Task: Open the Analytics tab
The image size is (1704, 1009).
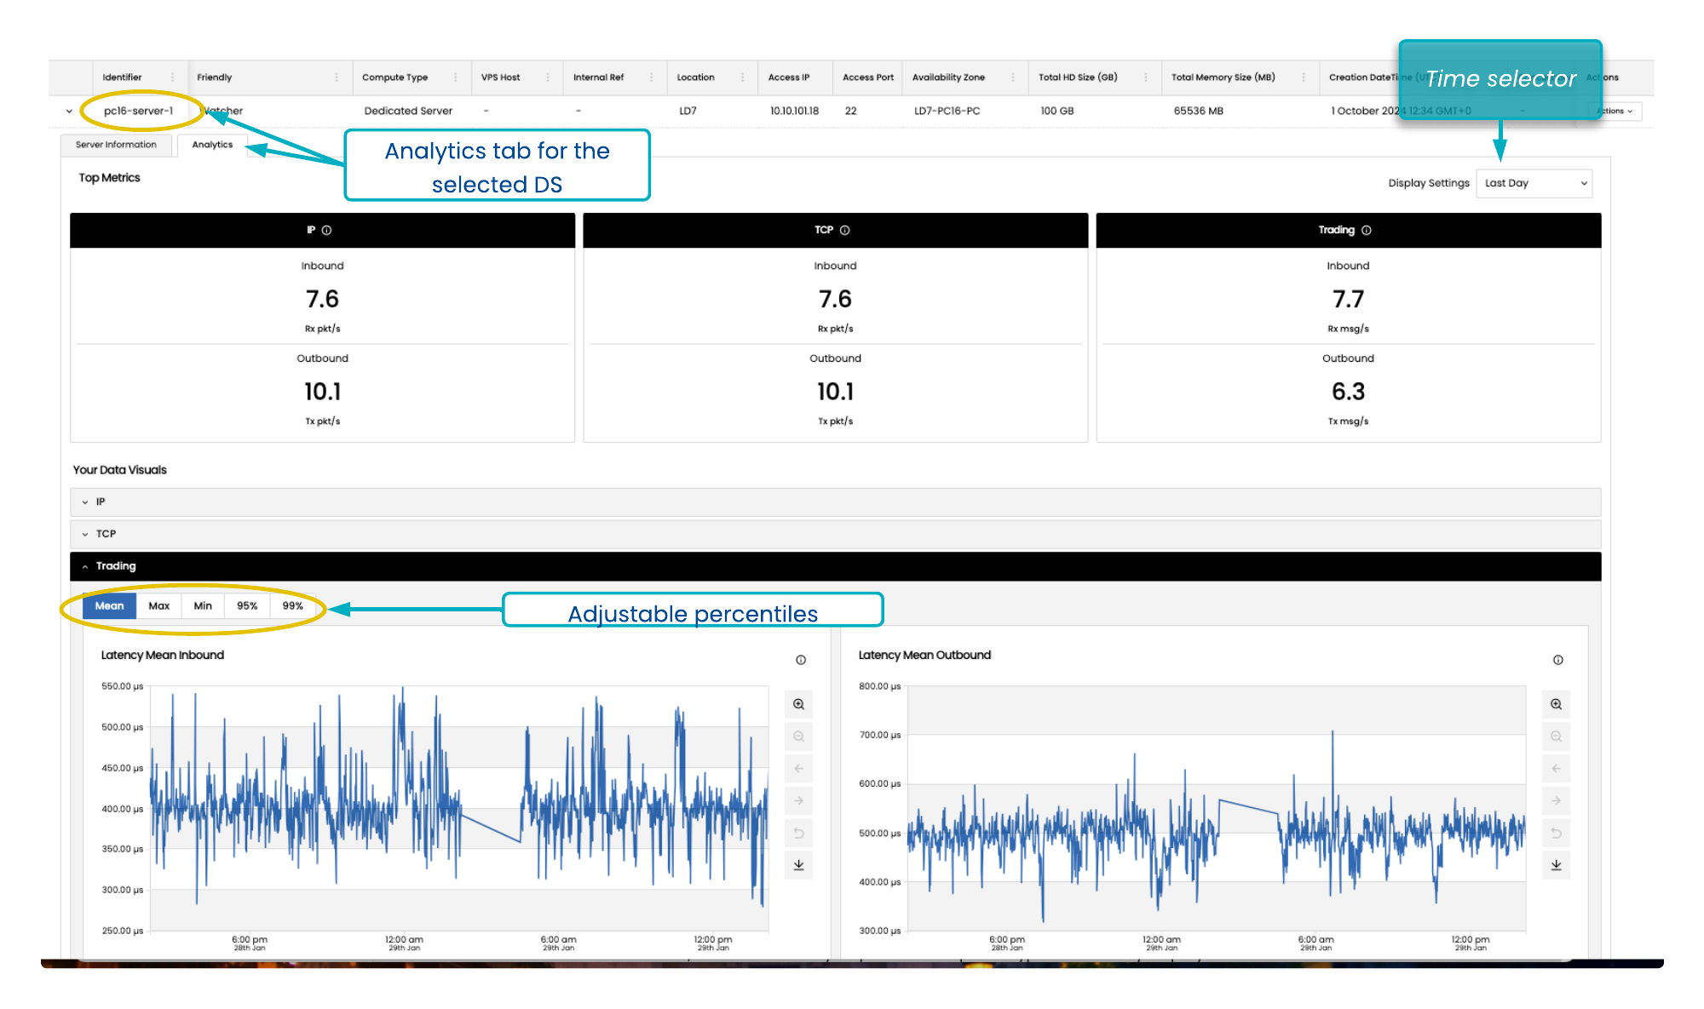Action: tap(212, 145)
